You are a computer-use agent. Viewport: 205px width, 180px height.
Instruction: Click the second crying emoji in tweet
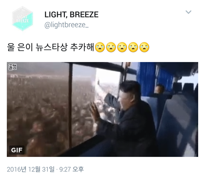[111, 47]
